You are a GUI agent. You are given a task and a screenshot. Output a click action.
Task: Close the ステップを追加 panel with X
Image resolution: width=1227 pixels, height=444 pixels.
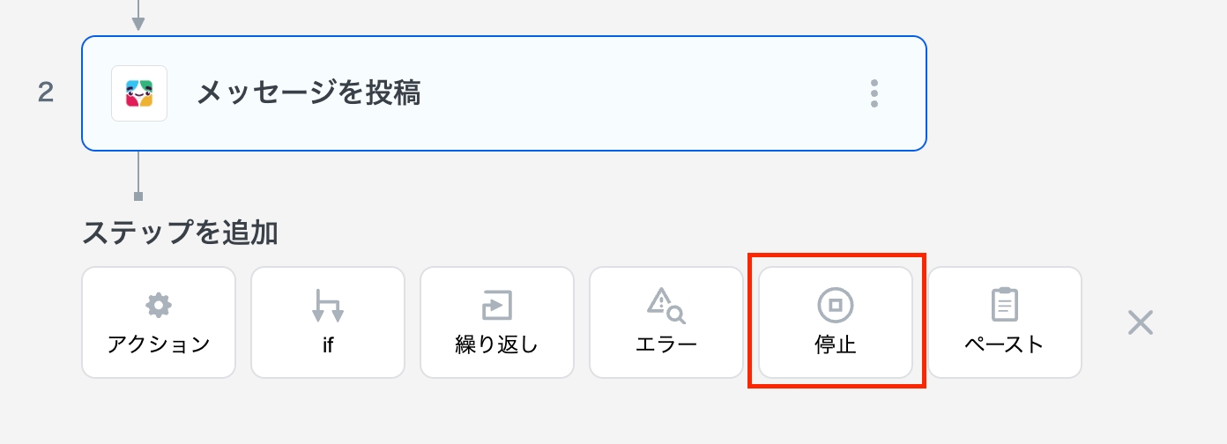1141,323
